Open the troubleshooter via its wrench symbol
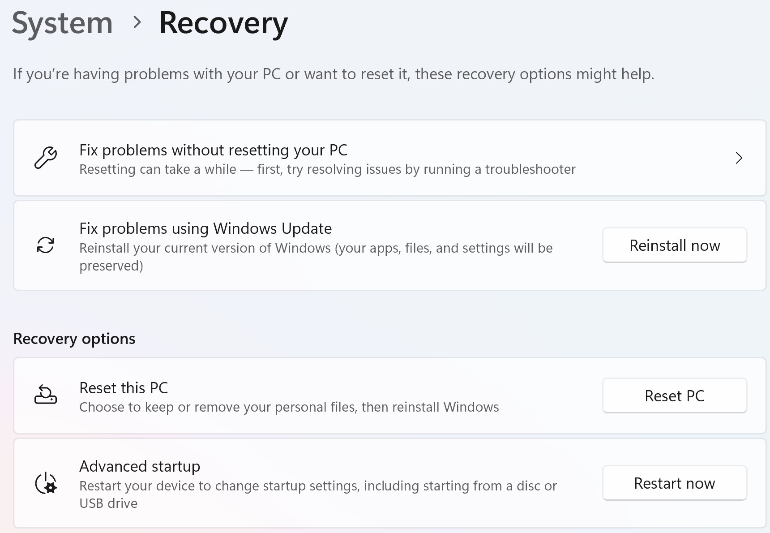Screen dimensions: 770x533 [x=46, y=158]
